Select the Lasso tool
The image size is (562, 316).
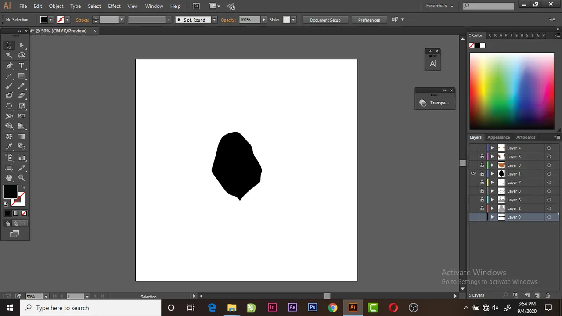coord(22,55)
